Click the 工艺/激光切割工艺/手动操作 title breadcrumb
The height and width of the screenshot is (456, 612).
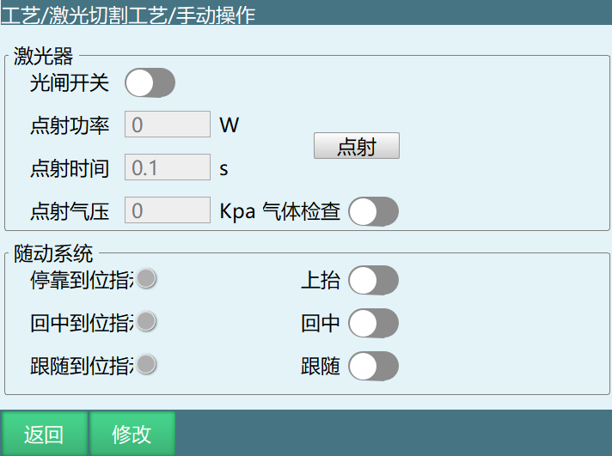(x=128, y=15)
